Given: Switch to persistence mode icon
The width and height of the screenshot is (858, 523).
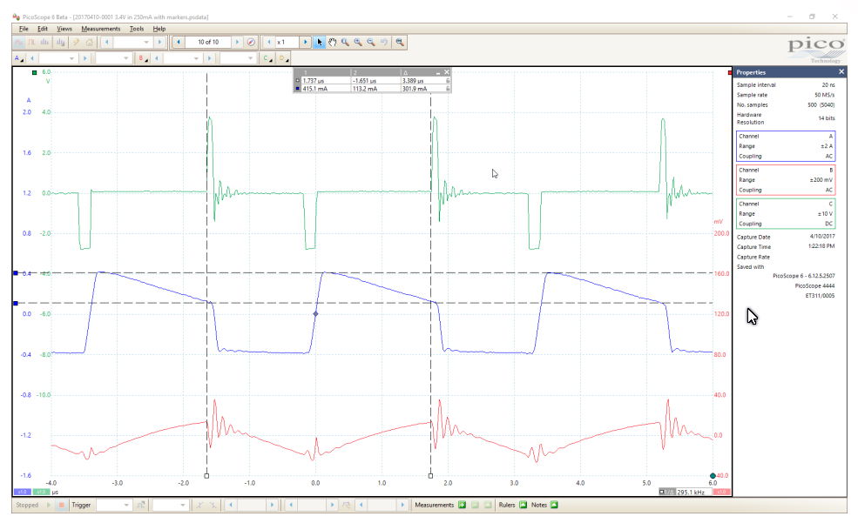Looking at the screenshot, I should click(31, 42).
